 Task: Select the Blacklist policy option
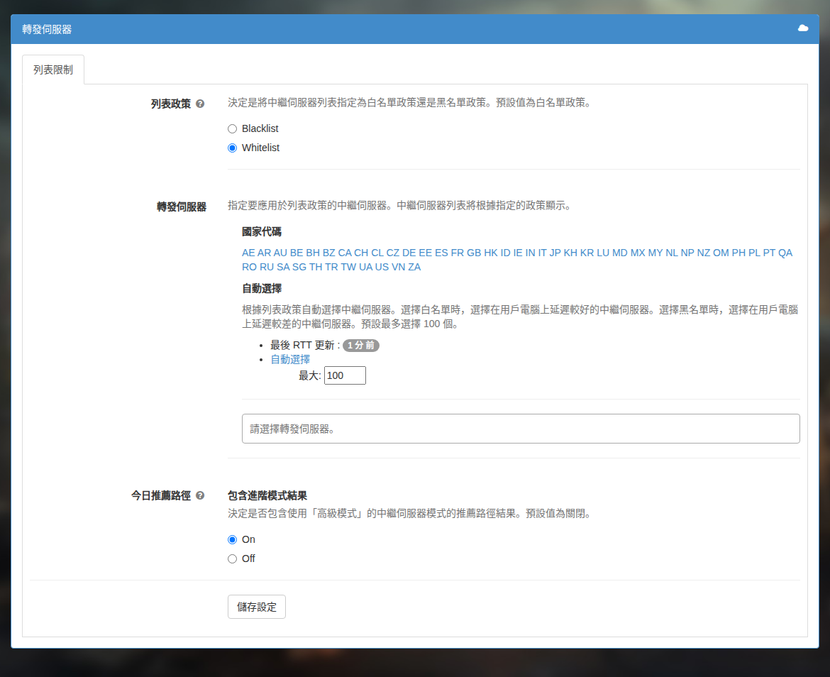point(233,128)
